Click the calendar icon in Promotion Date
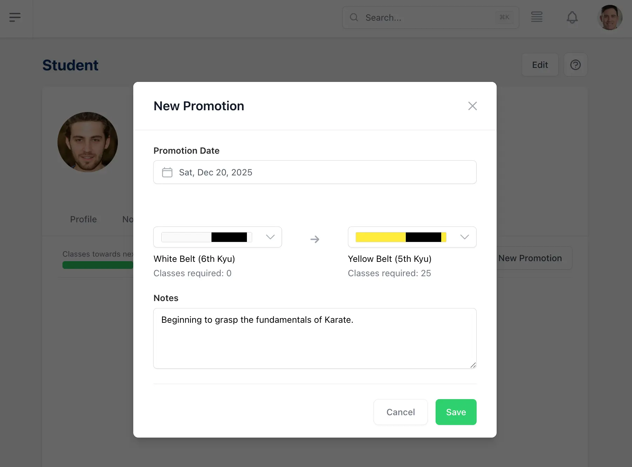Viewport: 632px width, 467px height. pos(167,172)
